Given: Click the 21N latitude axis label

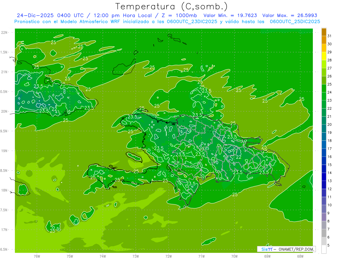Looking at the screenshot, I should [x=4, y=72].
